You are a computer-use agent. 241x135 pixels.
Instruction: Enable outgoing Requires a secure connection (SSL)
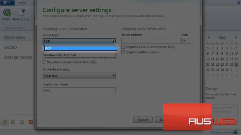coord(123,47)
